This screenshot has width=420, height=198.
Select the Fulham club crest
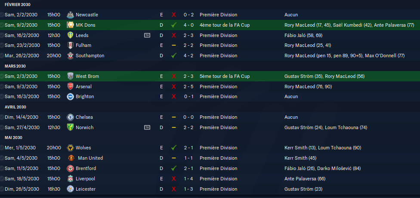click(70, 45)
